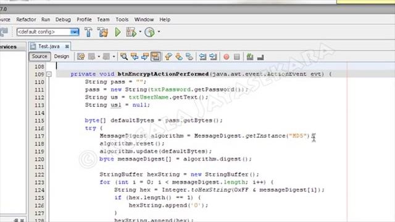The width and height of the screenshot is (395, 222).
Task: Click Clean and Build Project icon
Action: (103, 32)
